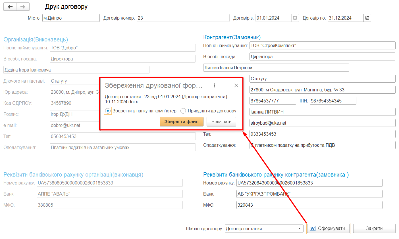Open calendar for 'Договір з' date
The width and height of the screenshot is (399, 239).
coord(295,18)
